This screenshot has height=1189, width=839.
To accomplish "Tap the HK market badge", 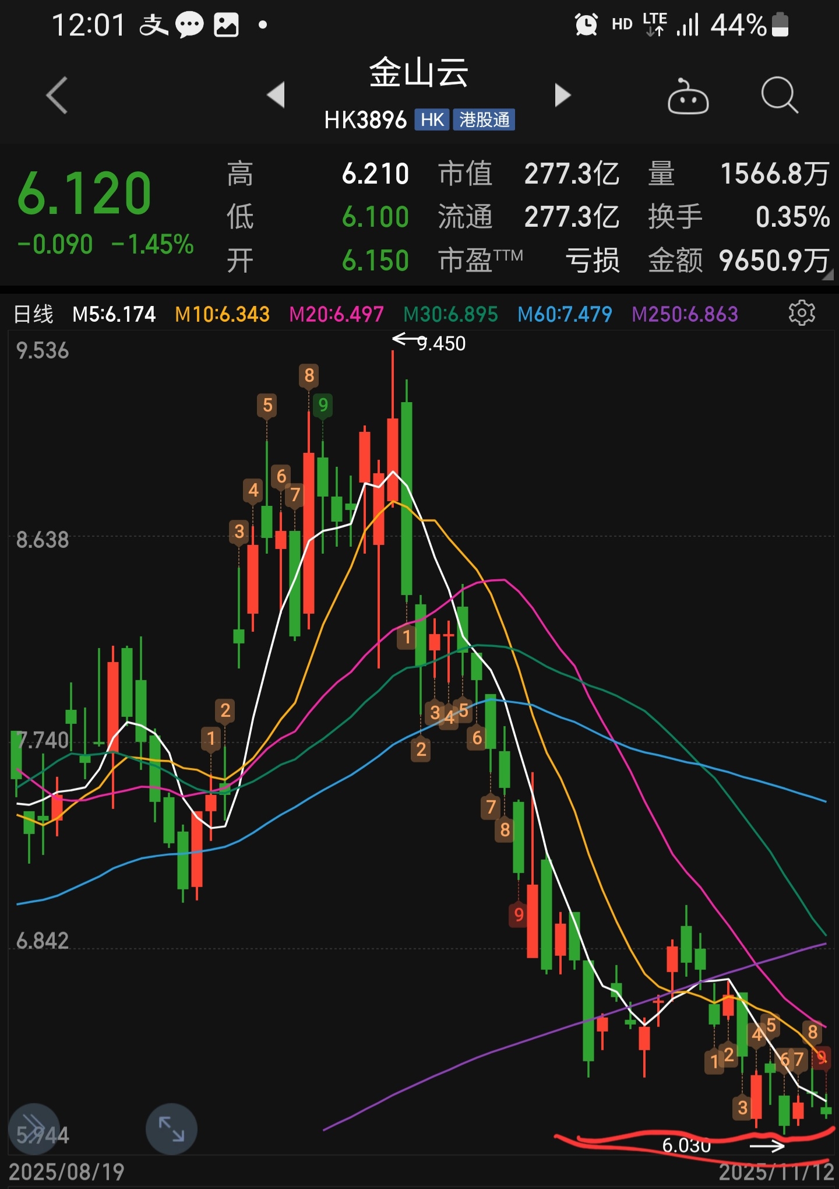I will (432, 120).
